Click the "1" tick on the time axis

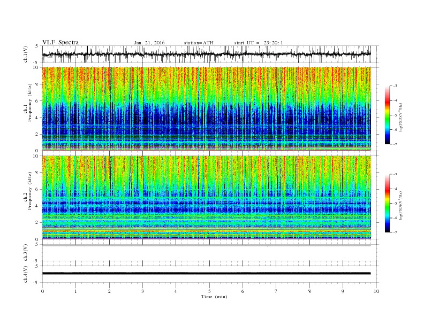[x=75, y=291]
